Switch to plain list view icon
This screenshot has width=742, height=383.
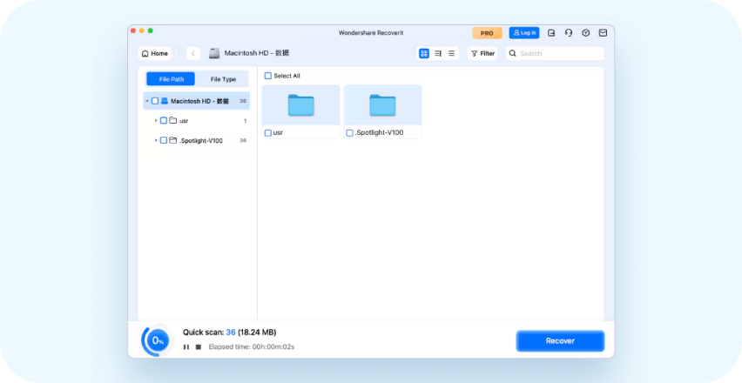click(451, 53)
